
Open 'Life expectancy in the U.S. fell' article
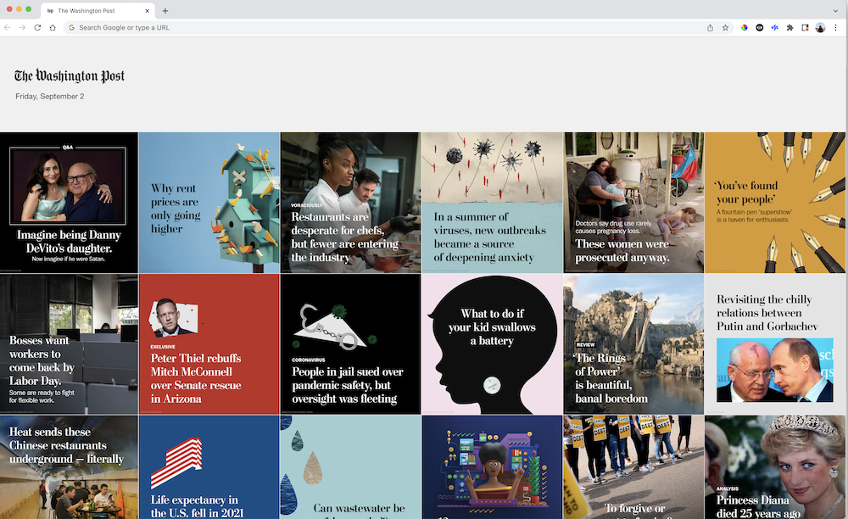(x=209, y=467)
